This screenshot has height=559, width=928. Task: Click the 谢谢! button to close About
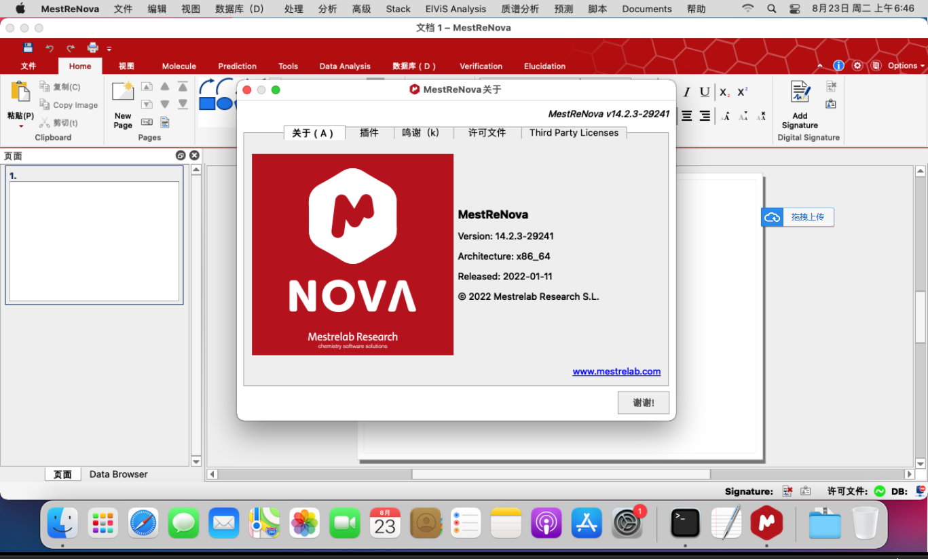click(642, 402)
